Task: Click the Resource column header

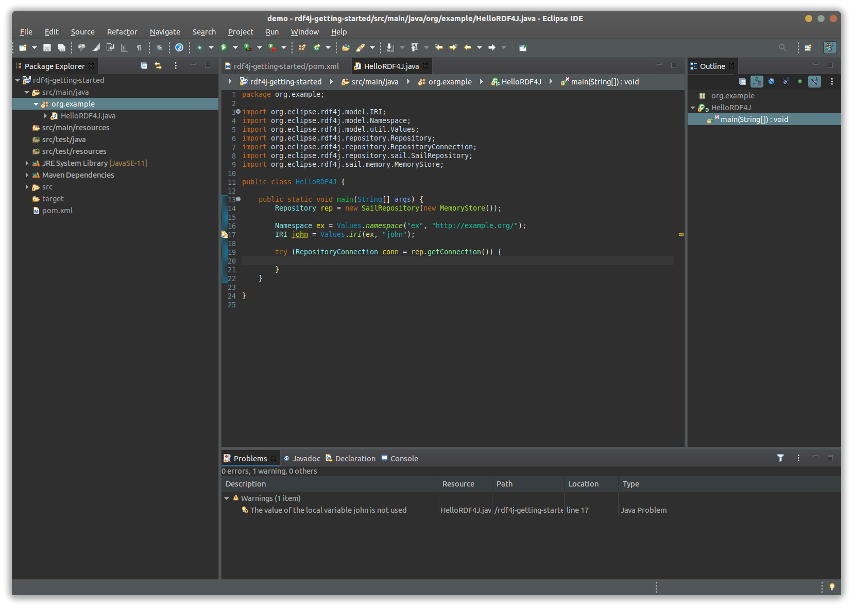Action: [x=465, y=484]
